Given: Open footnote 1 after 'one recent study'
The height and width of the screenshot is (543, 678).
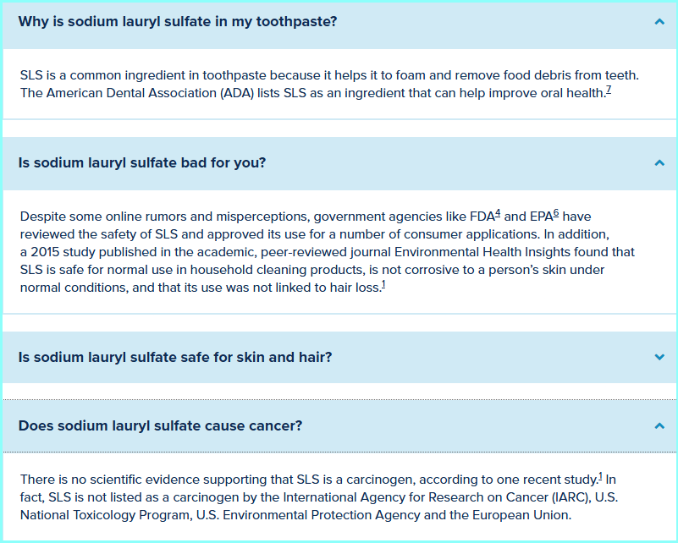Looking at the screenshot, I should coord(600,476).
